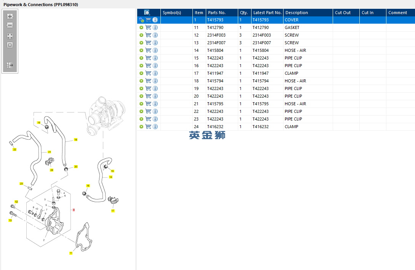Add SCREW 2314F007 to cart
The image size is (415, 270).
click(x=149, y=43)
